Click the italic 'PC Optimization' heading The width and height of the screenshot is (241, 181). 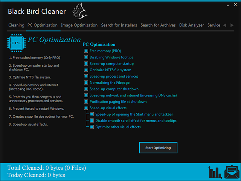[x=54, y=40]
